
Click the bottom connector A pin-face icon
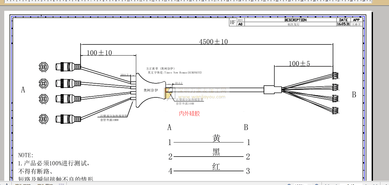[x=43, y=118]
